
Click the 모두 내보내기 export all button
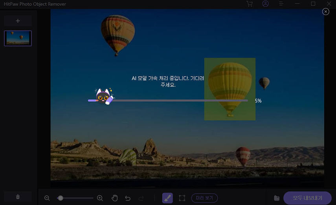click(x=307, y=198)
